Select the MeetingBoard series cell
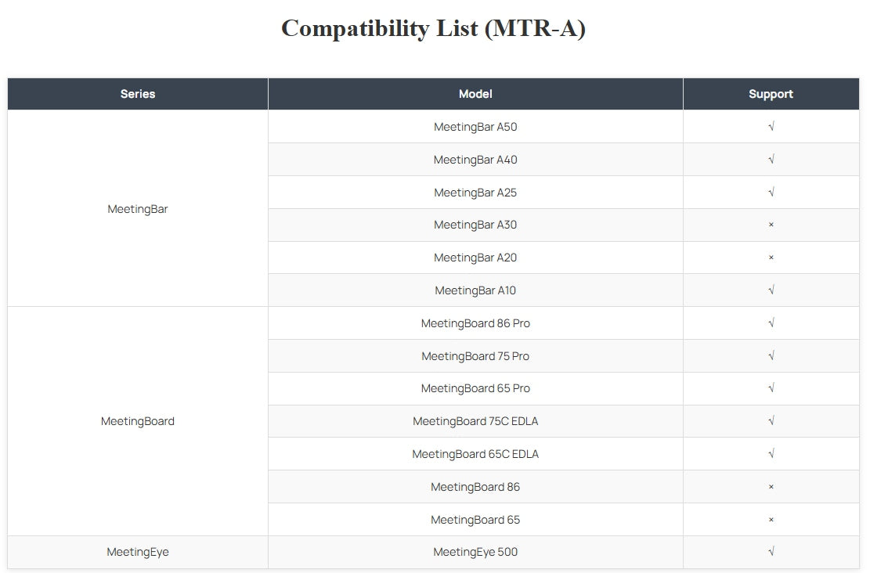 click(138, 421)
